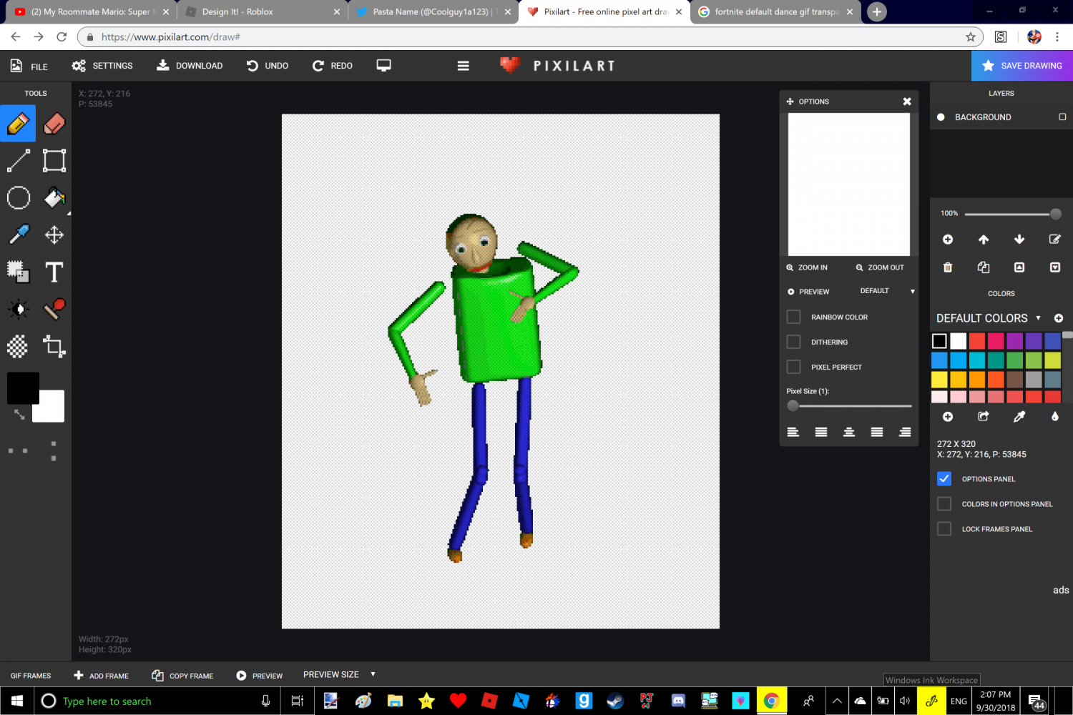Select the Text tool
Image resolution: width=1073 pixels, height=715 pixels.
(54, 272)
